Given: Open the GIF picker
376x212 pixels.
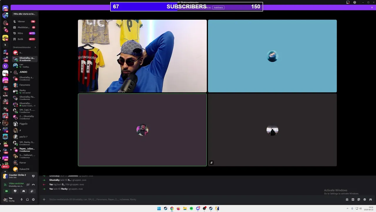Looking at the screenshot, I should tap(353, 199).
